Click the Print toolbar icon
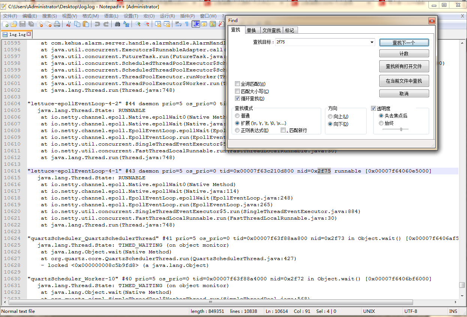This screenshot has width=467, height=317. click(x=57, y=24)
